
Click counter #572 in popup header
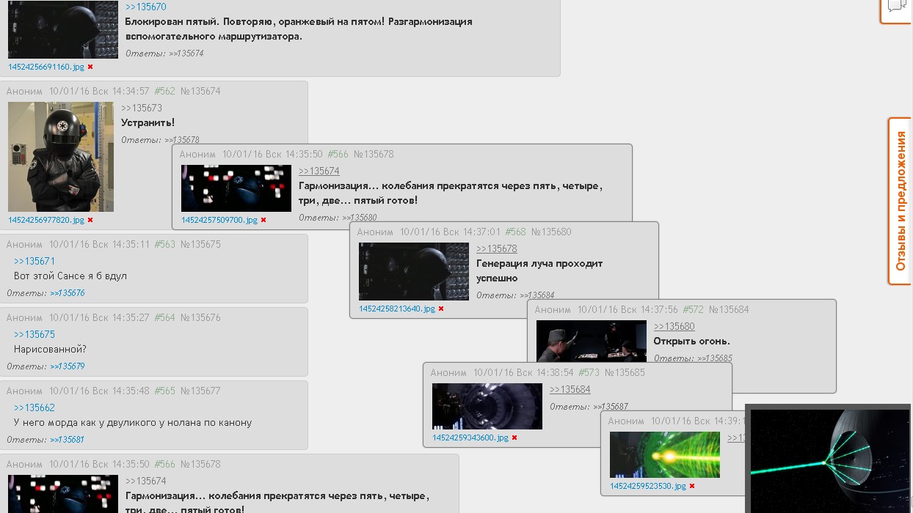click(694, 310)
